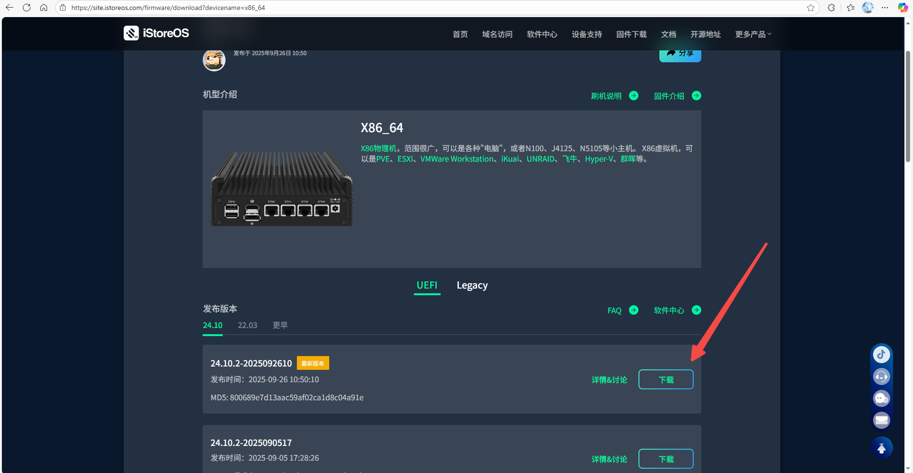Open favorites list icon
Image resolution: width=913 pixels, height=473 pixels.
coord(851,8)
